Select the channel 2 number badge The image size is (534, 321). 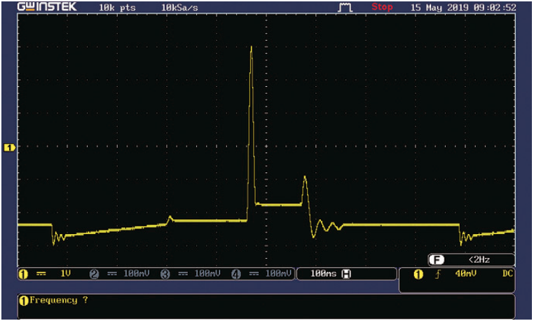95,274
